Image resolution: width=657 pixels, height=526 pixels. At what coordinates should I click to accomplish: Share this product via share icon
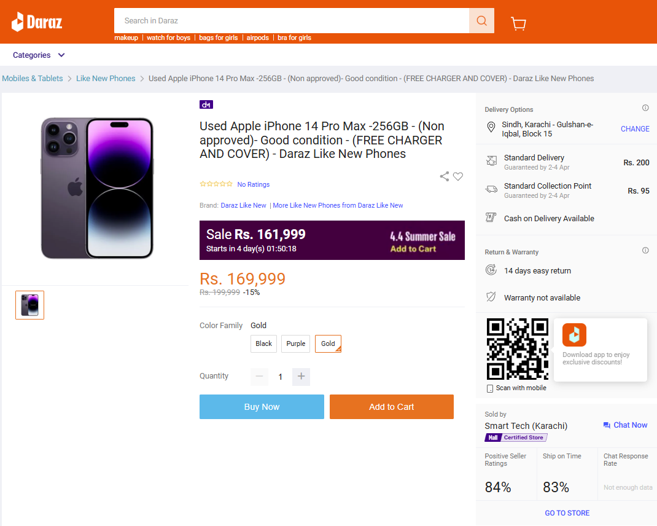pos(444,176)
